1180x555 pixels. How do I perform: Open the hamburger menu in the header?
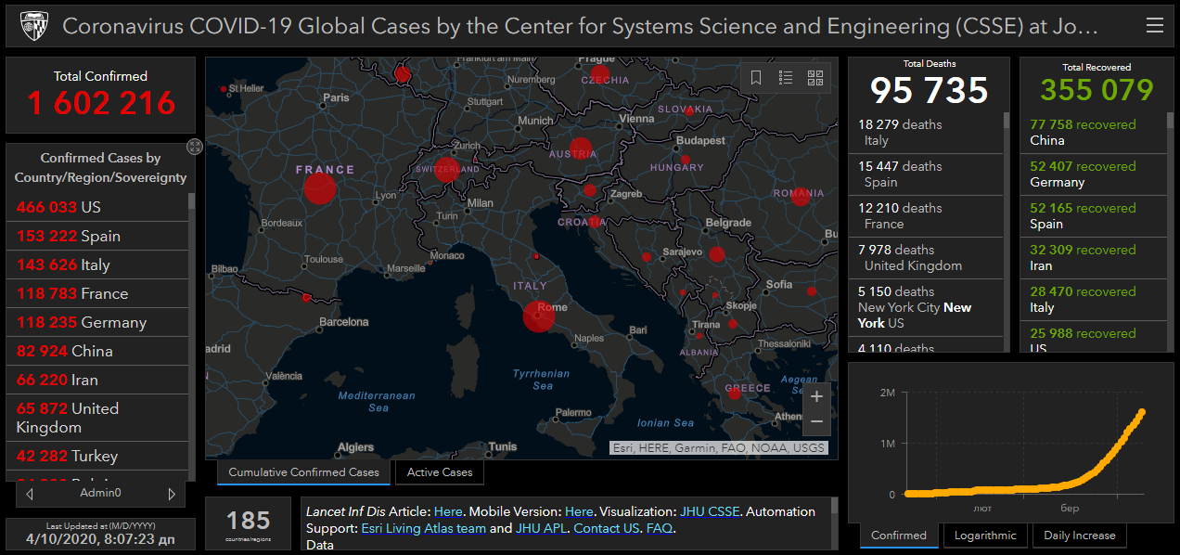point(1155,25)
